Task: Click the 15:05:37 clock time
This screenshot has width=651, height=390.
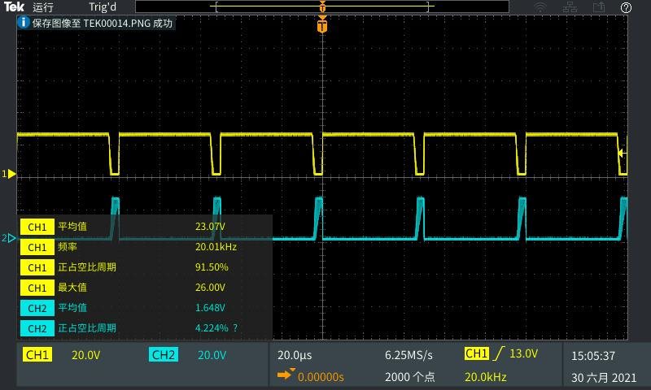Action: click(x=593, y=356)
